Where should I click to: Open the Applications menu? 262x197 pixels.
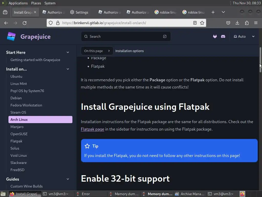point(18,3)
